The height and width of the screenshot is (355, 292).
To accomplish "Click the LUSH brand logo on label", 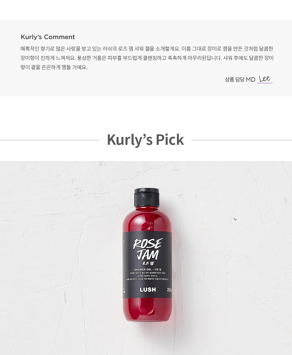I will 147,290.
